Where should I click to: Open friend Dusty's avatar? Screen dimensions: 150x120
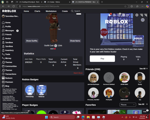(x=140, y=78)
